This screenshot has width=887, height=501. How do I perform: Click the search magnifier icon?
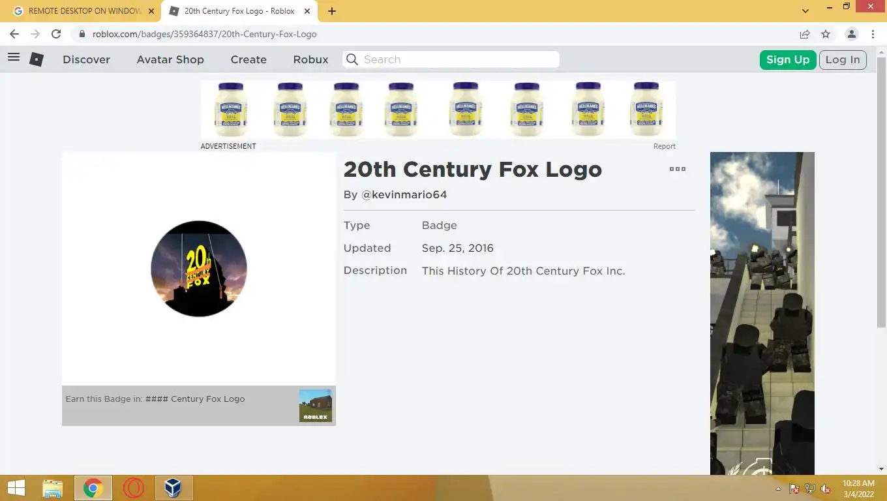tap(352, 59)
